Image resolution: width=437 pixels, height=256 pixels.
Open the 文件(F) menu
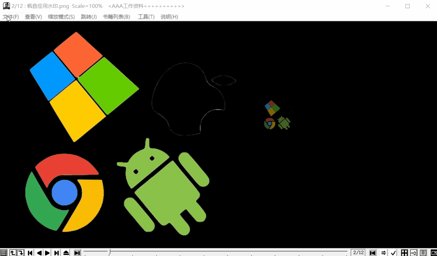[x=11, y=17]
